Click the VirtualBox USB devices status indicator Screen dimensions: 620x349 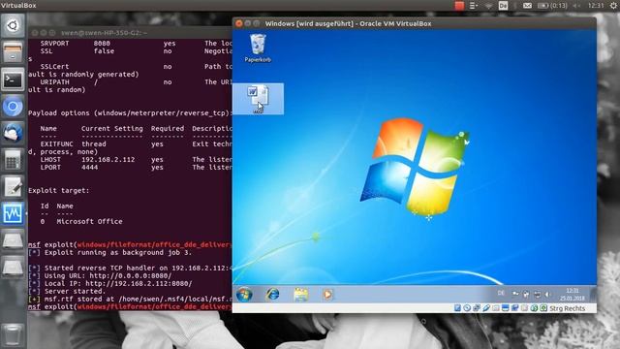click(x=486, y=308)
